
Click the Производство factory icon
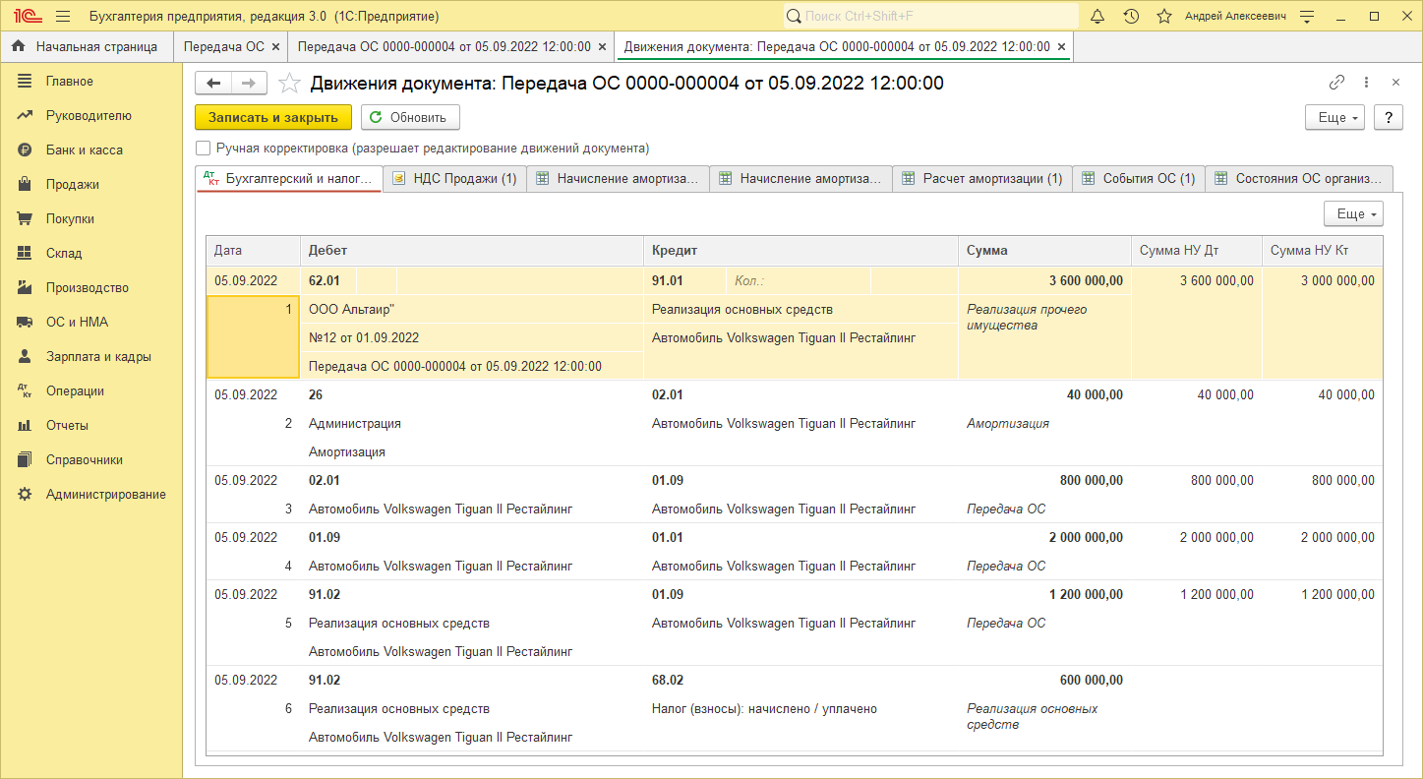tap(26, 287)
